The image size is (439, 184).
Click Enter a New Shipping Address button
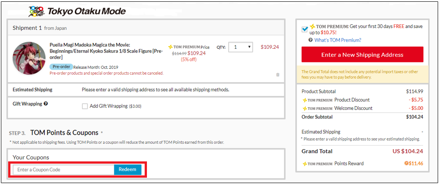point(362,54)
